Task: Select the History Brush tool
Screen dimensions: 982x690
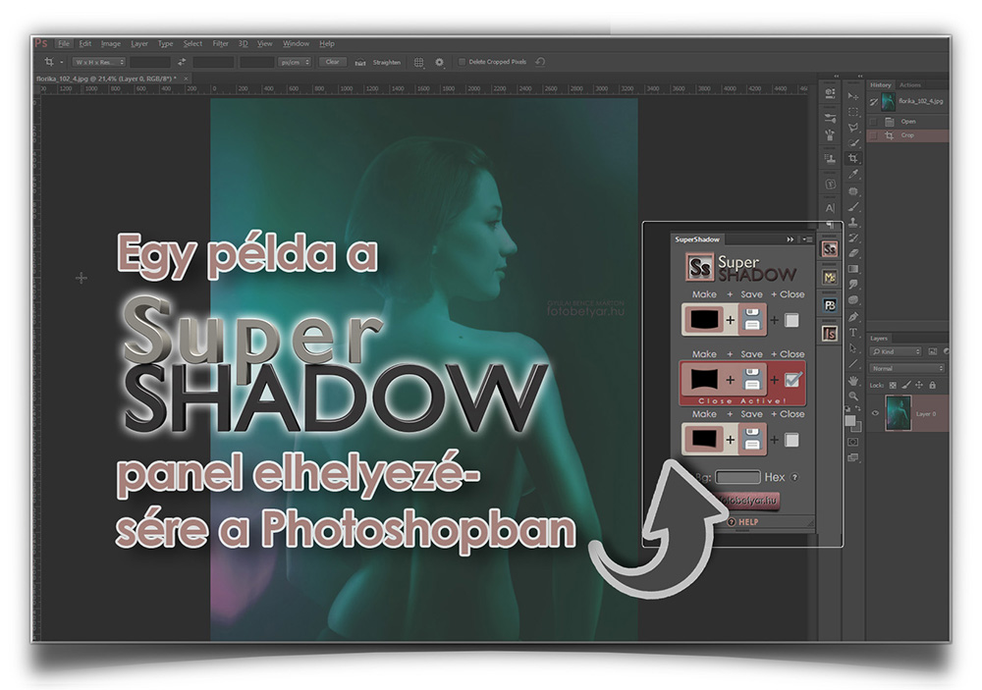Action: (x=853, y=238)
